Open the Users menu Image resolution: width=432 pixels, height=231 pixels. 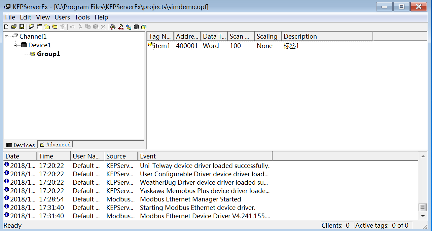pyautogui.click(x=62, y=17)
